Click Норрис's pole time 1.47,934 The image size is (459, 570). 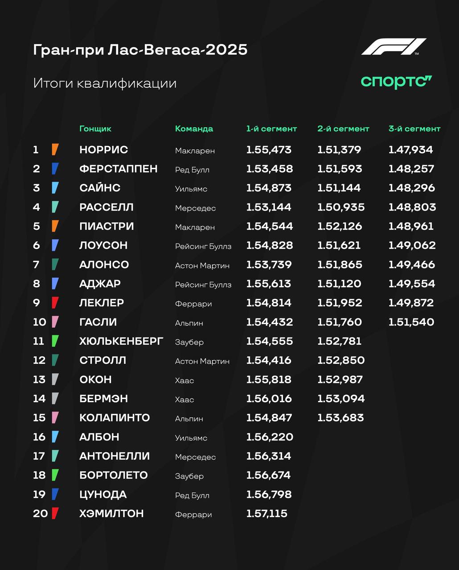click(x=411, y=150)
